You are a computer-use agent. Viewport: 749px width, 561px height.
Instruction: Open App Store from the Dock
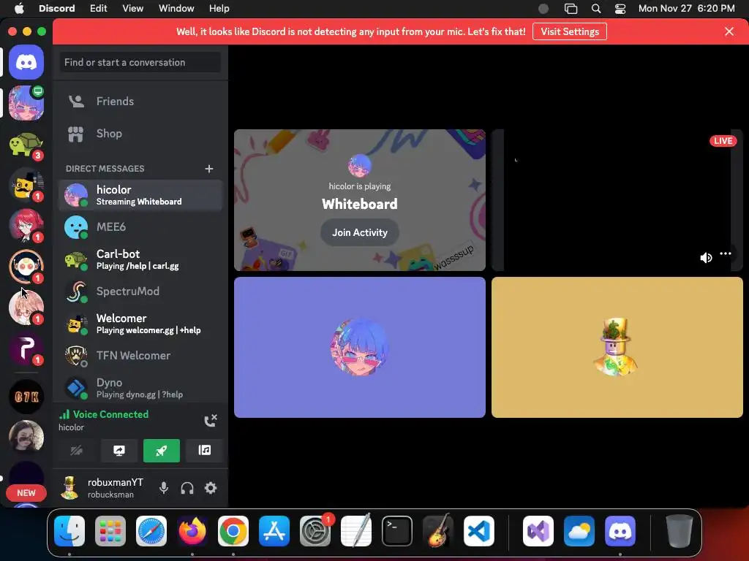click(274, 530)
